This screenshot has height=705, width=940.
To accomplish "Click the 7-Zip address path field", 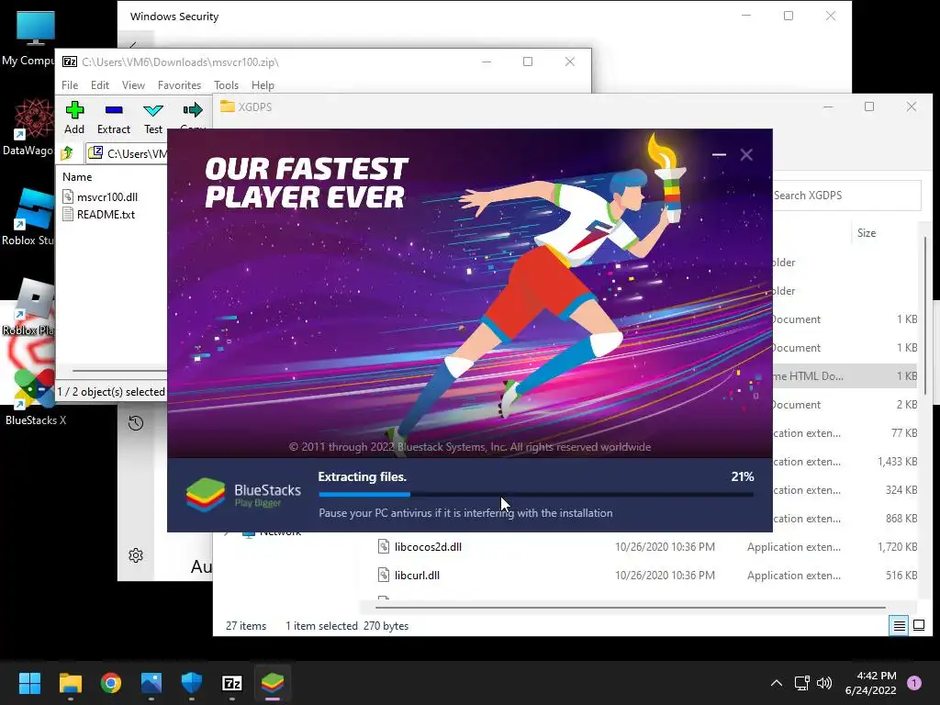I will click(128, 153).
